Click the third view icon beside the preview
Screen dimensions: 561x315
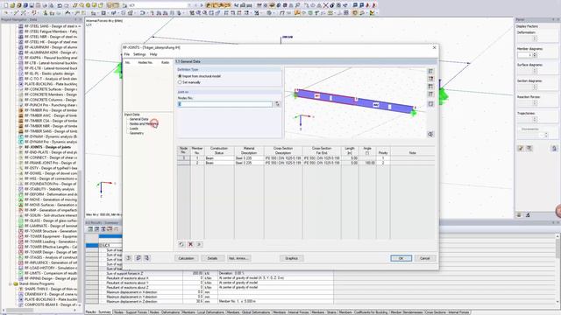tap(430, 87)
